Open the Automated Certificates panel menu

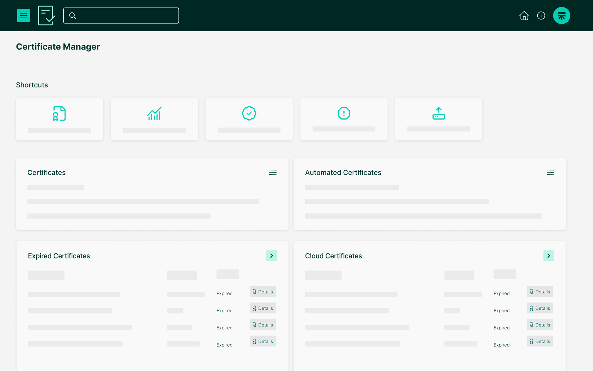click(x=550, y=173)
